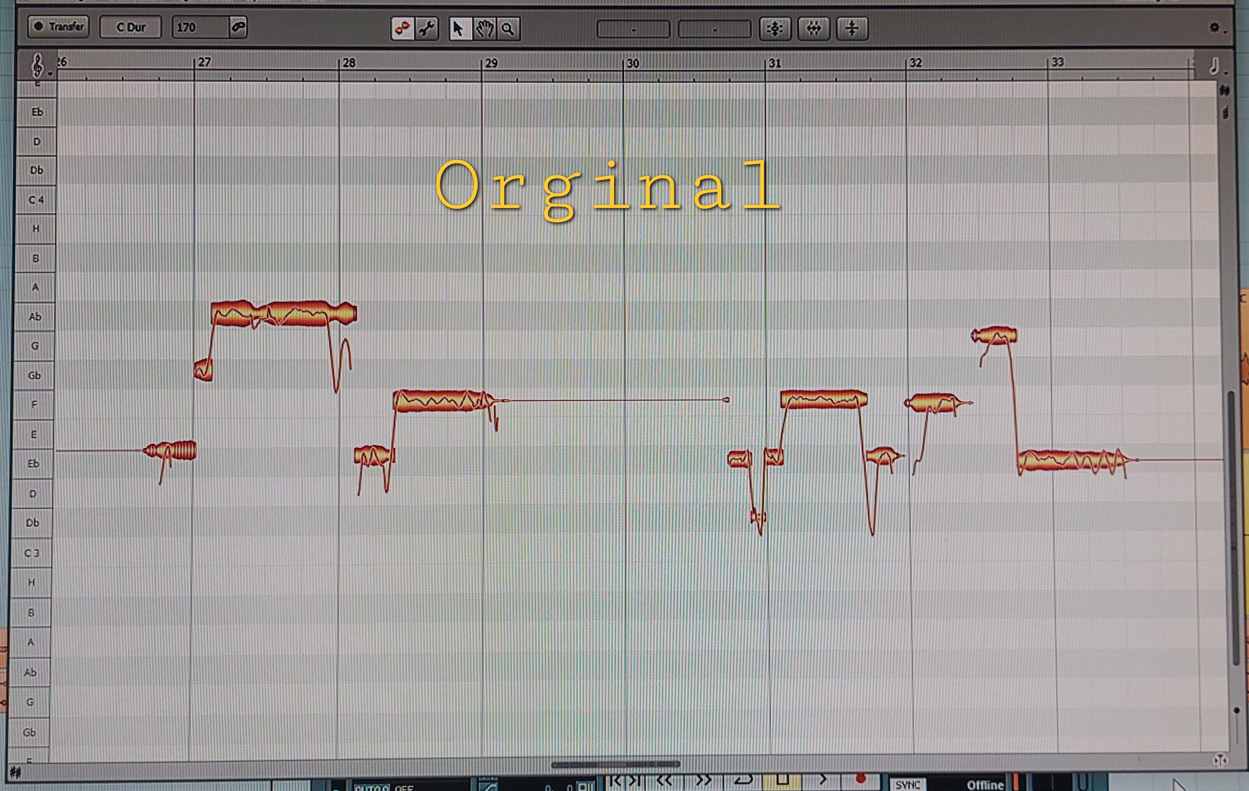Toggle the SYNC button in the transport bar
This screenshot has height=791, width=1249.
point(908,784)
